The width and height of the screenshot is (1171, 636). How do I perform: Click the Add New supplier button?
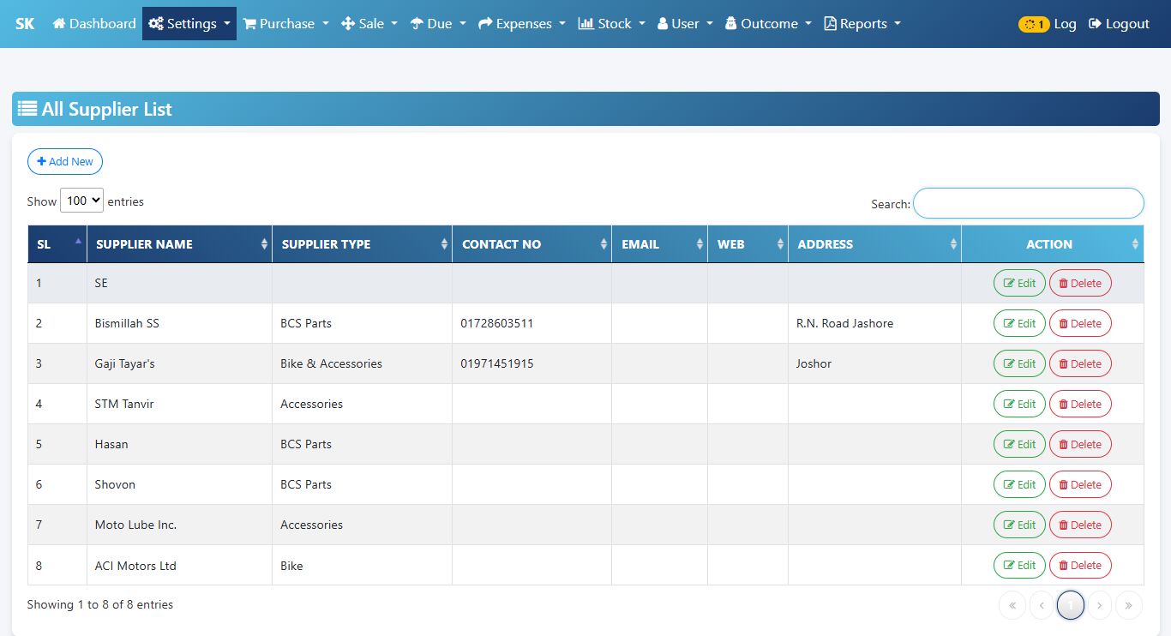click(x=65, y=161)
